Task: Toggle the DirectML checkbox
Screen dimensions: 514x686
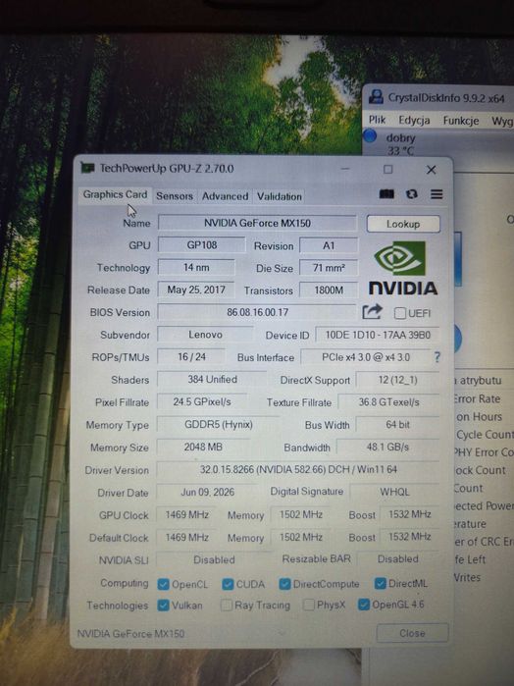Action: [380, 583]
